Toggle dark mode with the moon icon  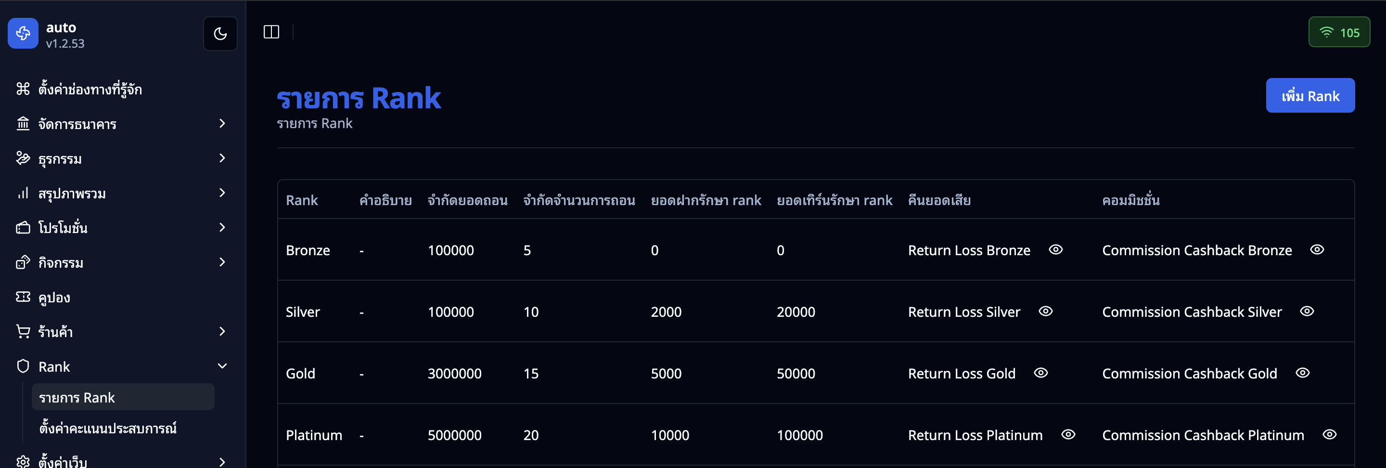[x=220, y=33]
